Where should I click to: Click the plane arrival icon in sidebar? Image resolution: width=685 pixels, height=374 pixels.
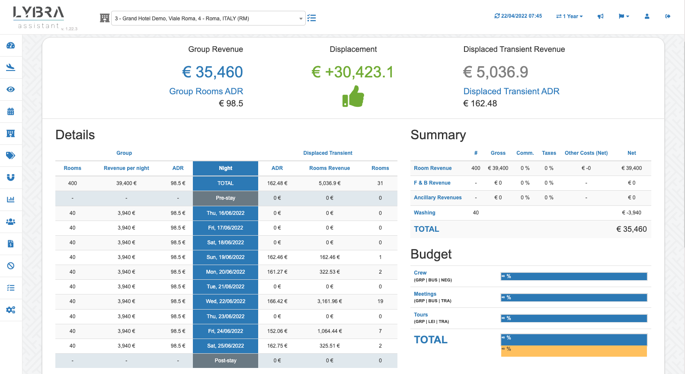(11, 67)
